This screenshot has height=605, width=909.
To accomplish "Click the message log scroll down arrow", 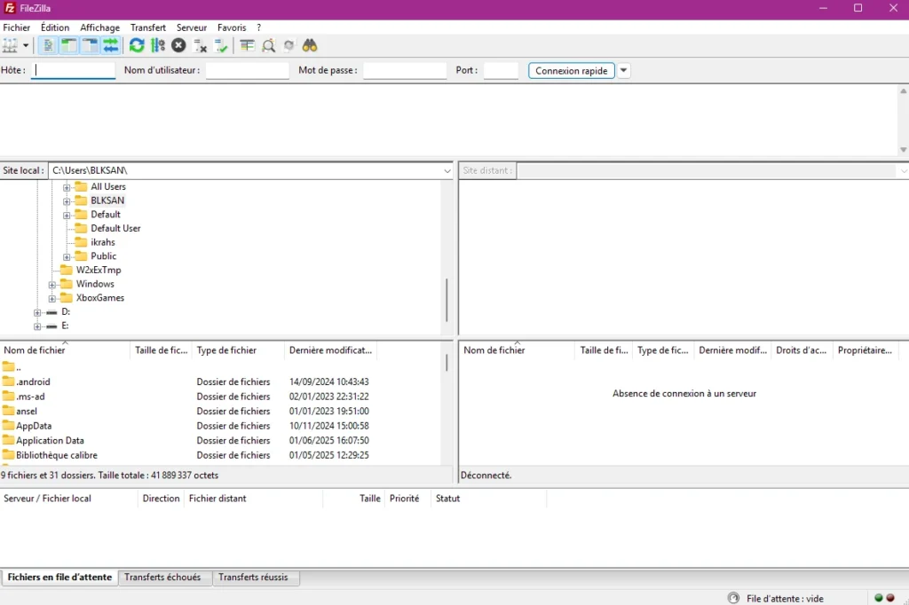I will [903, 150].
